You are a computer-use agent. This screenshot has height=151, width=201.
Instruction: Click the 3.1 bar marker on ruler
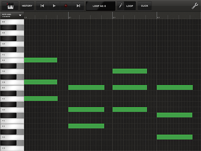tap(114, 17)
